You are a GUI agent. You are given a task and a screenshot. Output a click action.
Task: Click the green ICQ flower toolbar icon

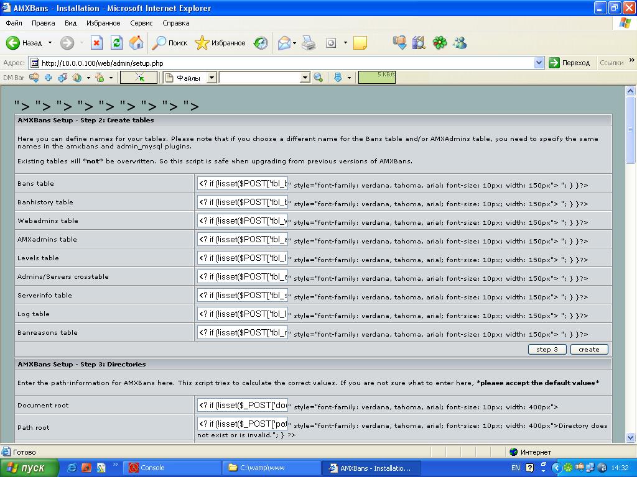click(x=440, y=43)
